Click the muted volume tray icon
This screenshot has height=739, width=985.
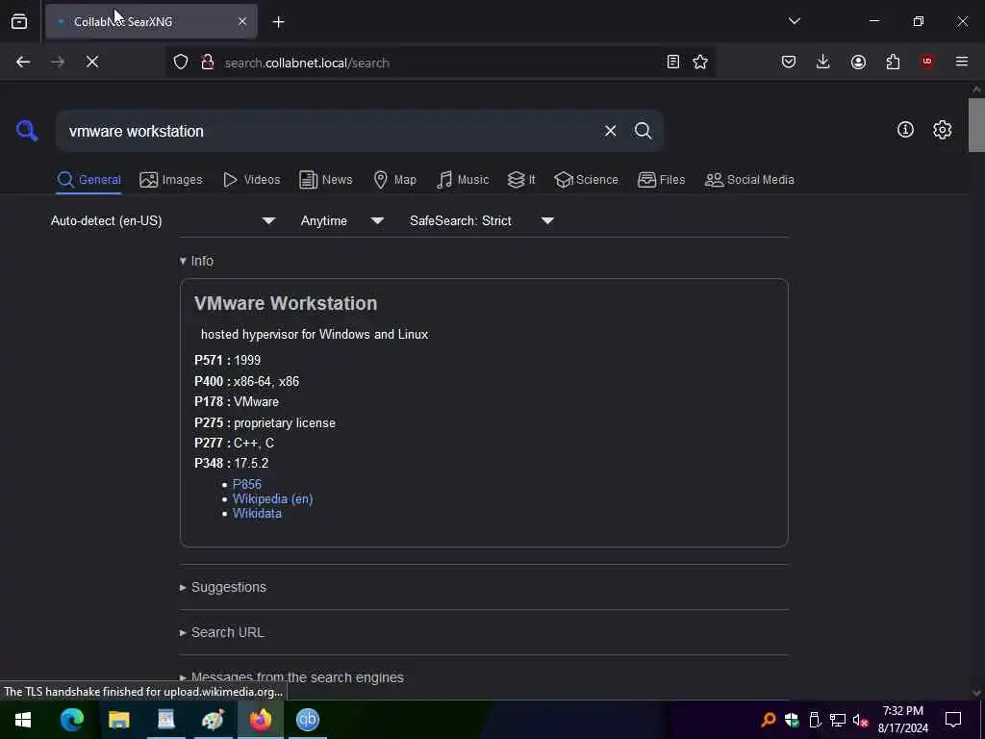point(860,720)
